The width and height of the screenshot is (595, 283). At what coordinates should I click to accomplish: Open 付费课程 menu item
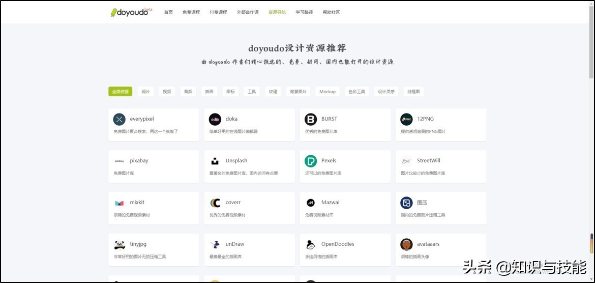point(219,12)
